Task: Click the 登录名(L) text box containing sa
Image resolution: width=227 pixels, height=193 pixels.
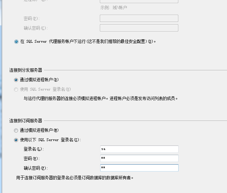Action: click(139, 149)
